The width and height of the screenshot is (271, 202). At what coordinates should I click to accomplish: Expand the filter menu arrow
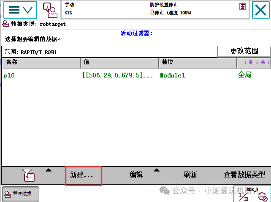(x=49, y=170)
